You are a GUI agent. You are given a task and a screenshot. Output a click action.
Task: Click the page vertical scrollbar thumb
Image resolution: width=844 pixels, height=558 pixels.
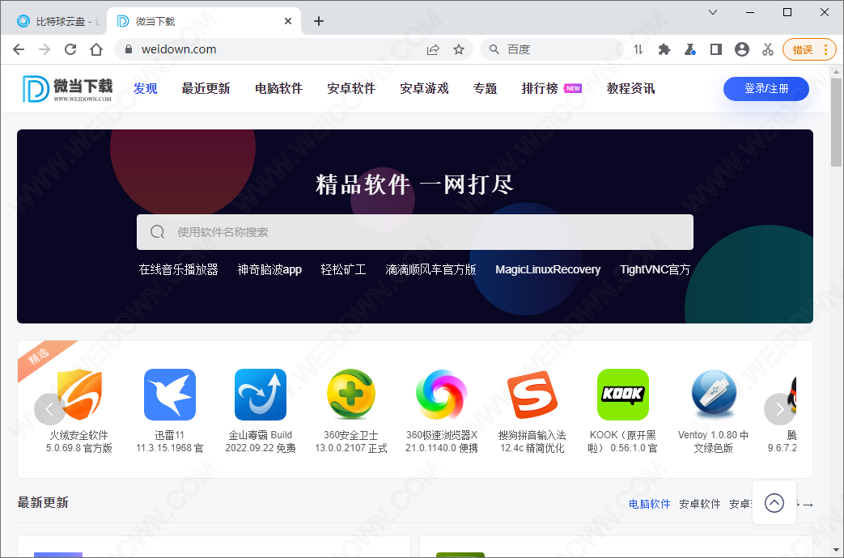point(836,123)
